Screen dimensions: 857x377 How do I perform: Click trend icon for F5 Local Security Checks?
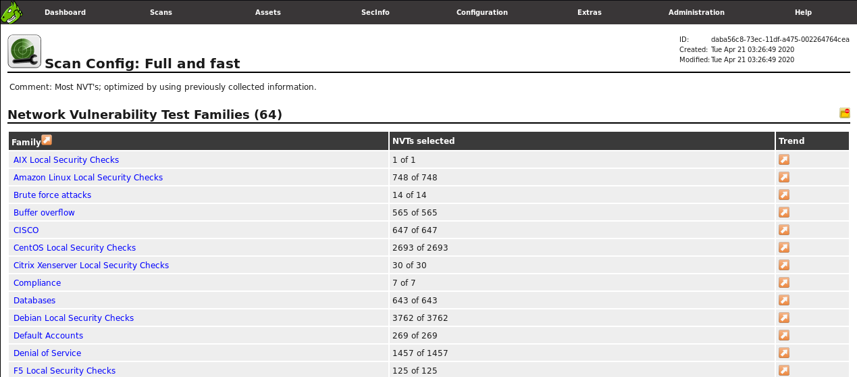click(x=784, y=370)
